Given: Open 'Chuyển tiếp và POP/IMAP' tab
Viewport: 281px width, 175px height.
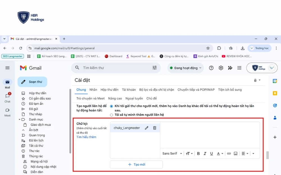Looking at the screenshot, I should tap(196, 90).
